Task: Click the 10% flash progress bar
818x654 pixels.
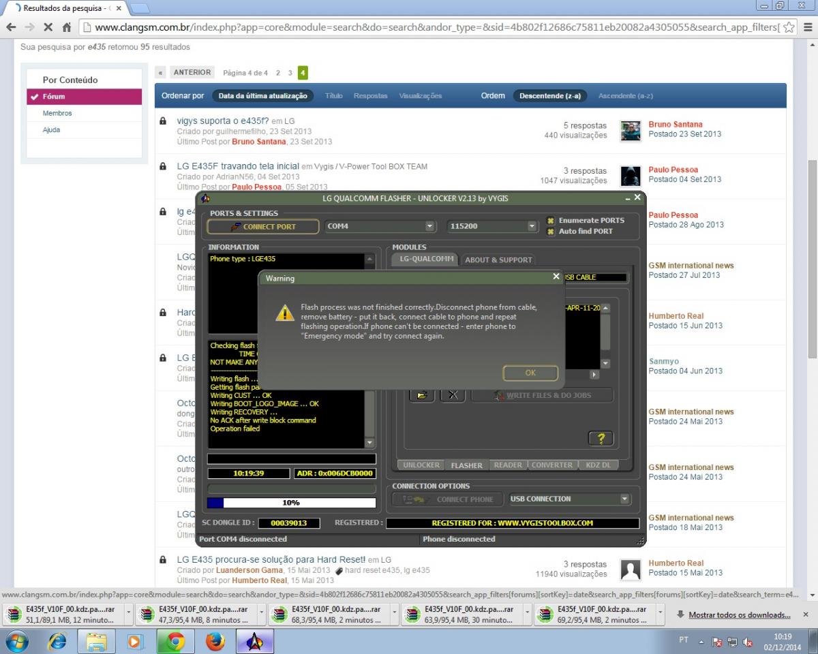Action: pos(291,503)
